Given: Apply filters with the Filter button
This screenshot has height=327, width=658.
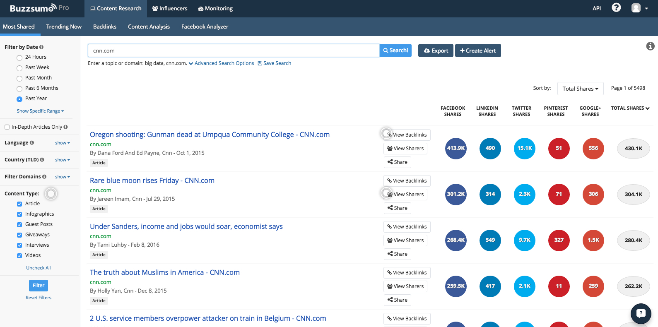Looking at the screenshot, I should (x=39, y=286).
